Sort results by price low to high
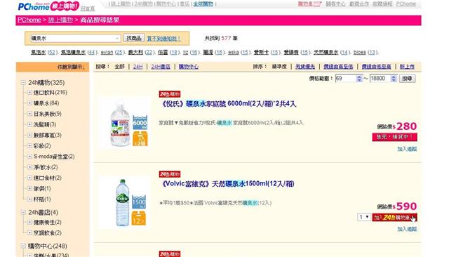456x257 pixels. click(x=376, y=67)
